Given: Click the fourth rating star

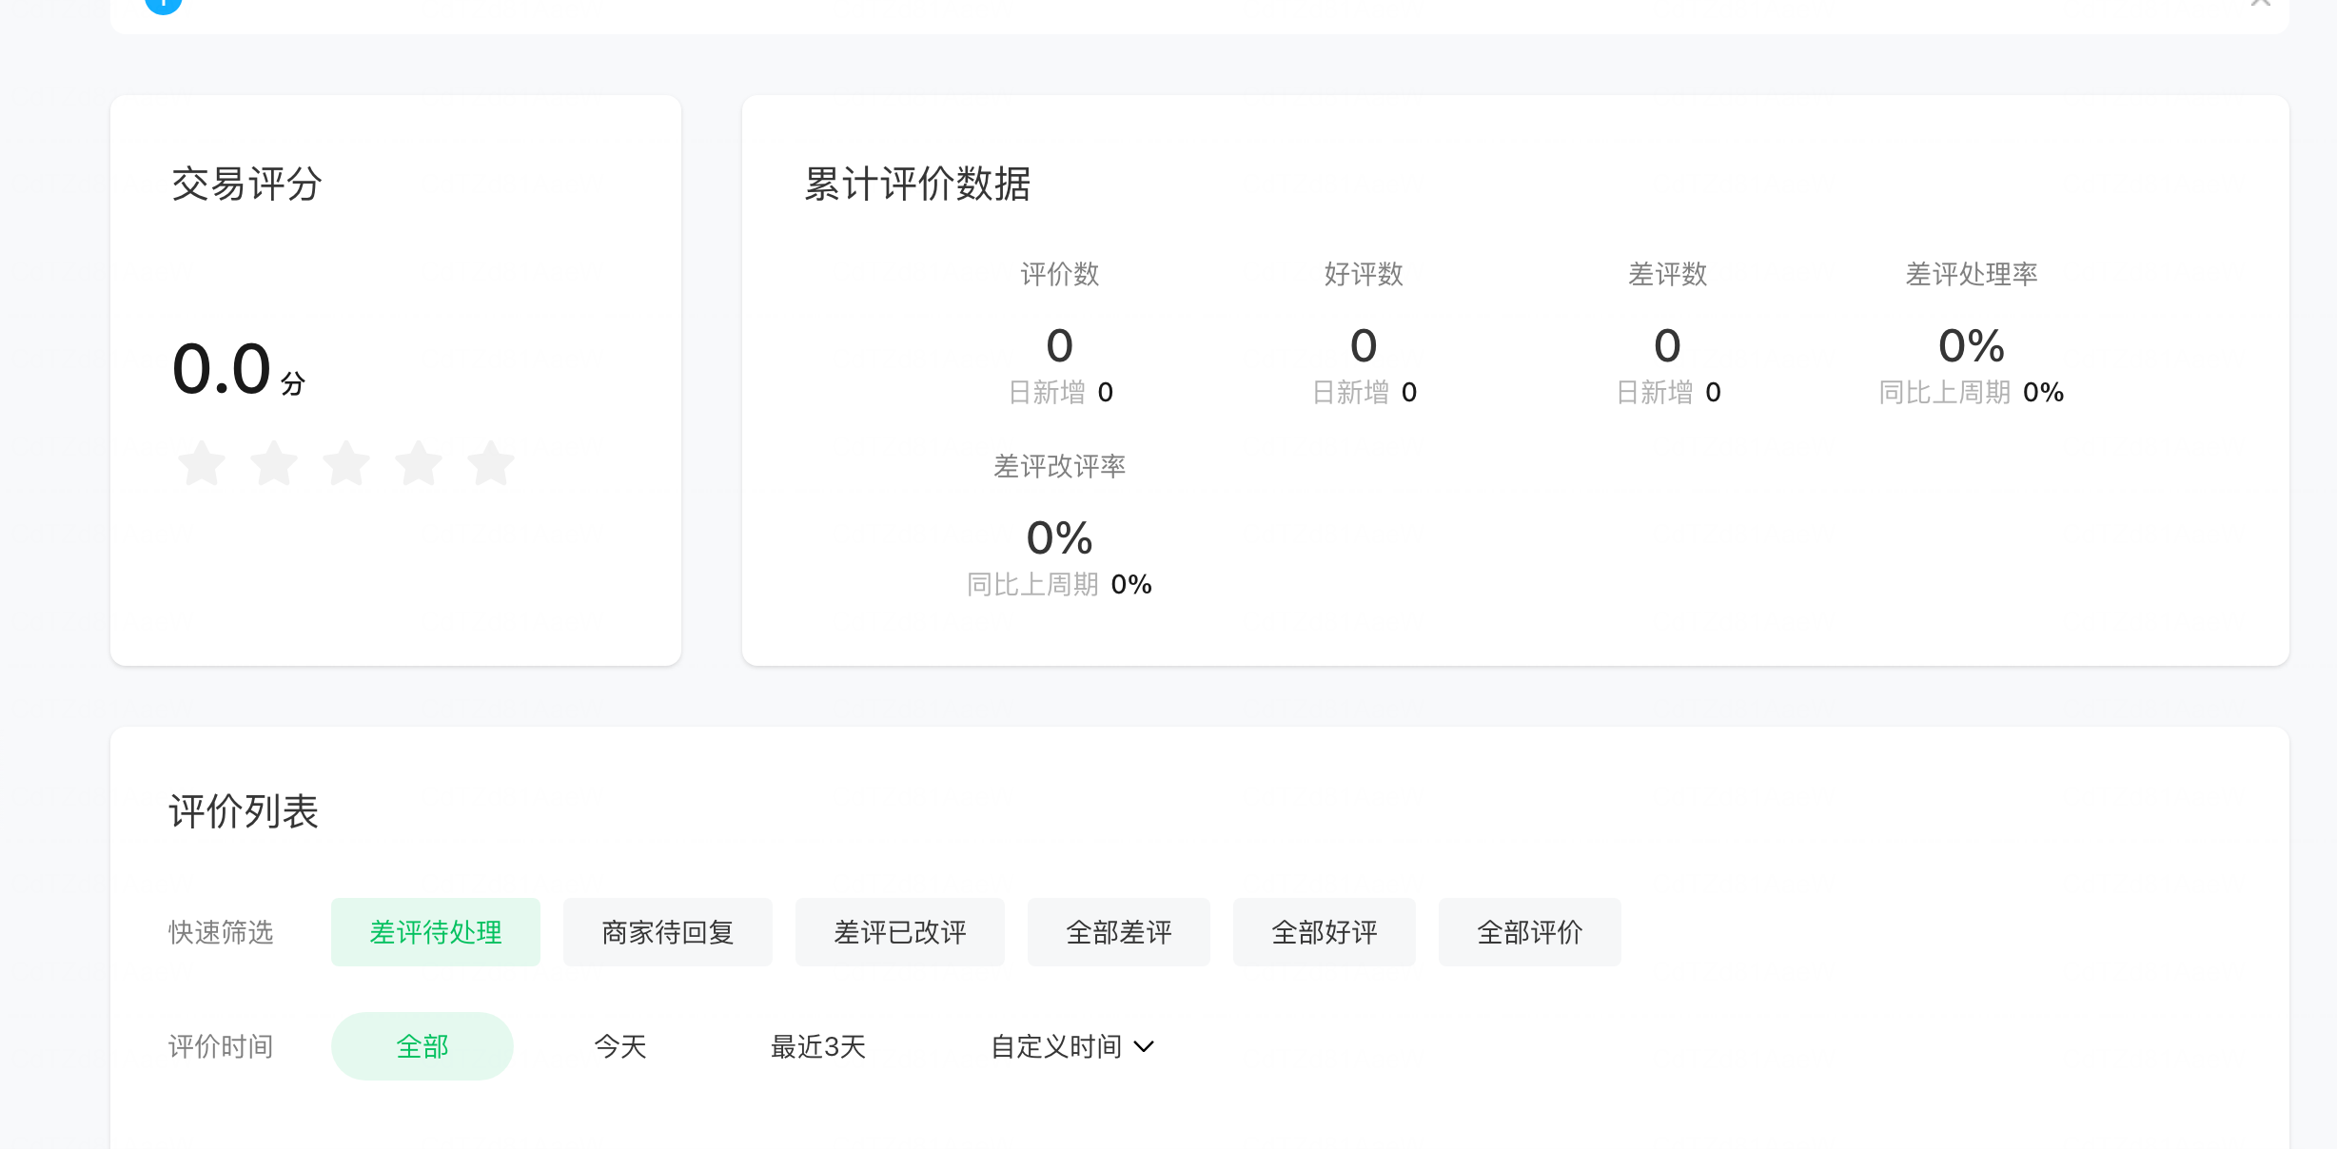Looking at the screenshot, I should (419, 463).
